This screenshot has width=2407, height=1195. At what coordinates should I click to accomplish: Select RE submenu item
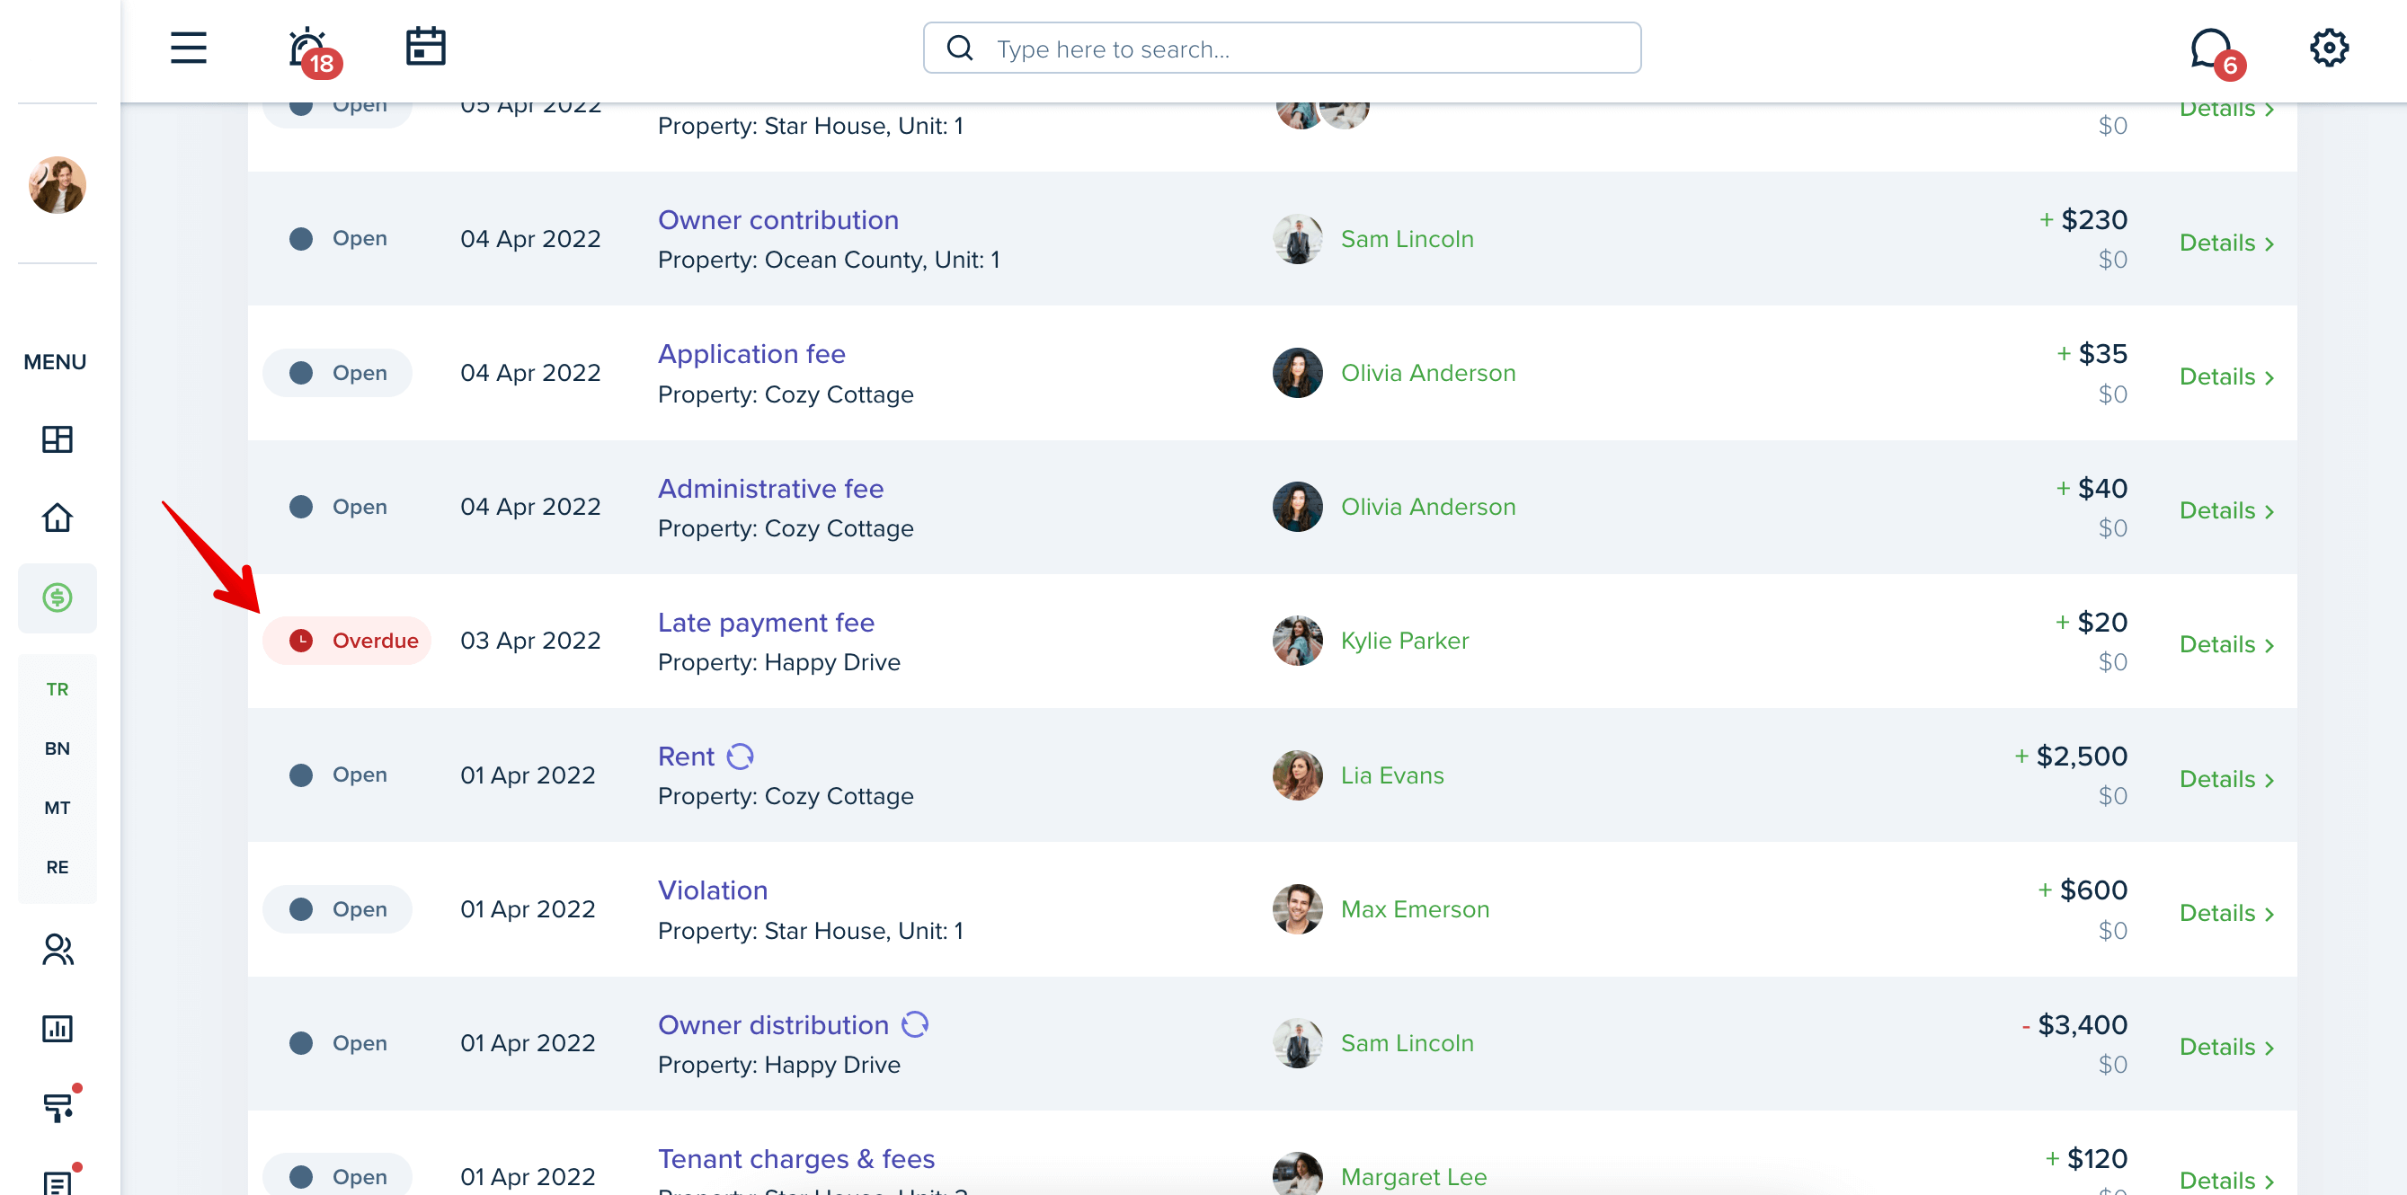[57, 867]
